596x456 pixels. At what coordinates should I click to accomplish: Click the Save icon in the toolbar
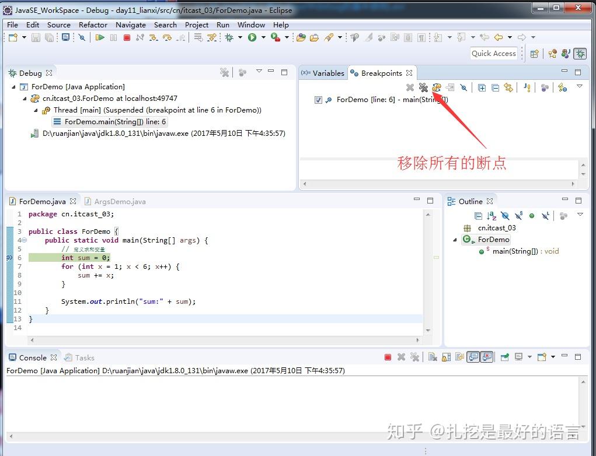pos(35,37)
